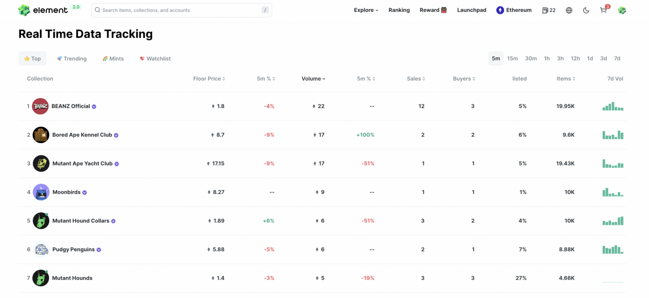Click the Mutant Hounds collection avatar
Image resolution: width=649 pixels, height=298 pixels.
point(41,278)
